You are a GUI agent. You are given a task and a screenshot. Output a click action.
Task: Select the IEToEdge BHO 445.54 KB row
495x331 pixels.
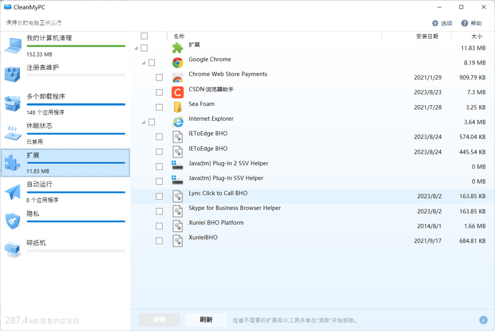313,152
